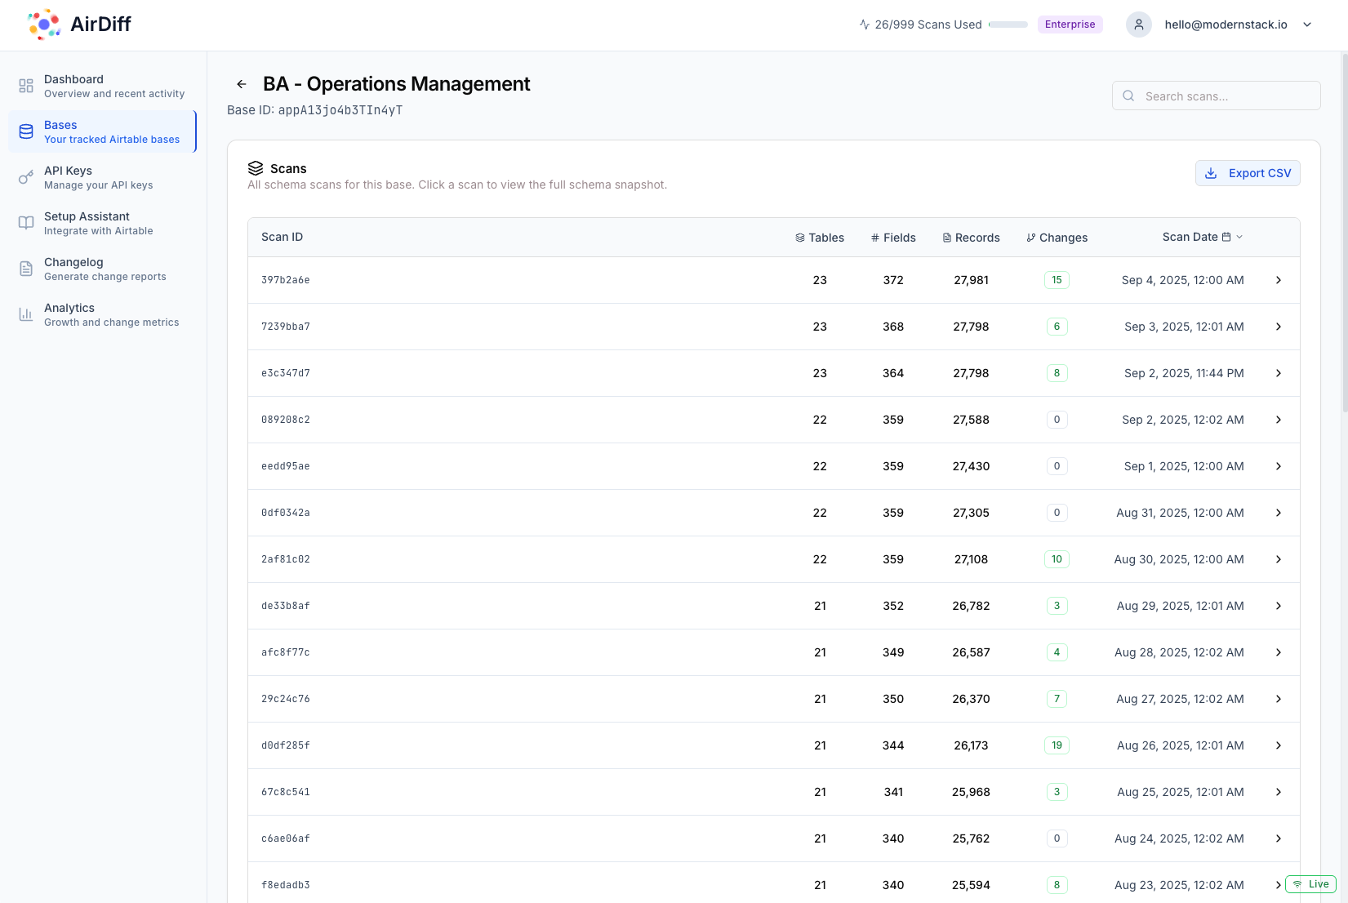Click the Export CSV button
The height and width of the screenshot is (903, 1348).
click(x=1248, y=173)
